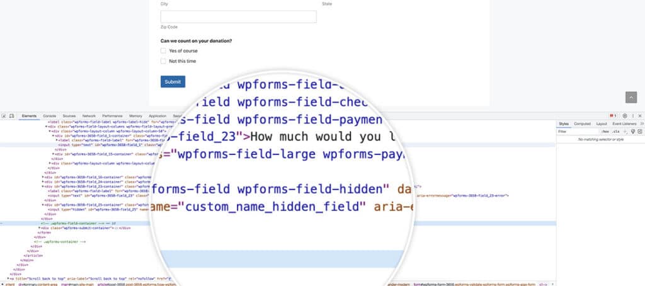Check the "Not this time" checkbox
Viewport: 645px width, 286px height.
pos(163,61)
